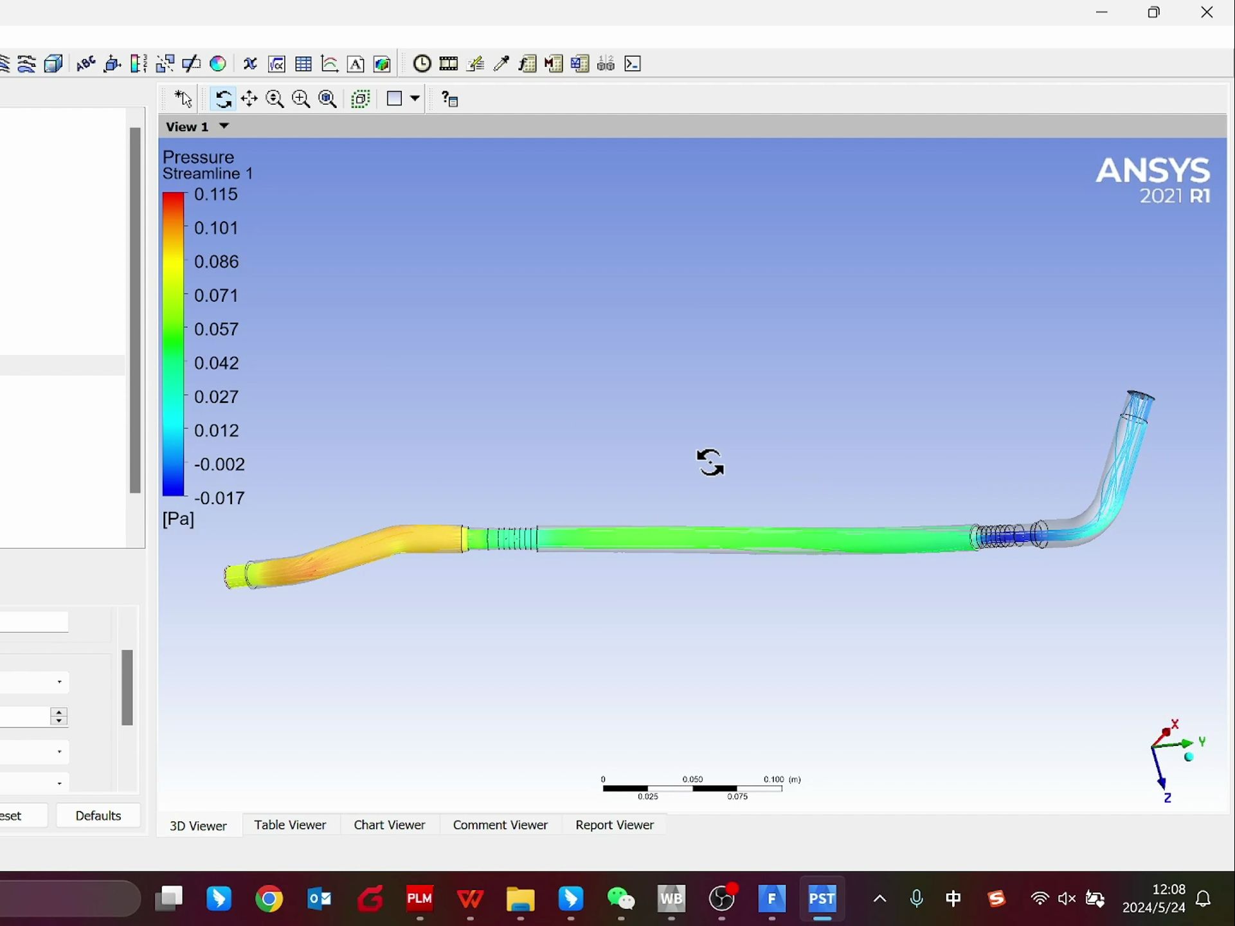The image size is (1235, 926).
Task: Click the Defaults button
Action: point(98,815)
